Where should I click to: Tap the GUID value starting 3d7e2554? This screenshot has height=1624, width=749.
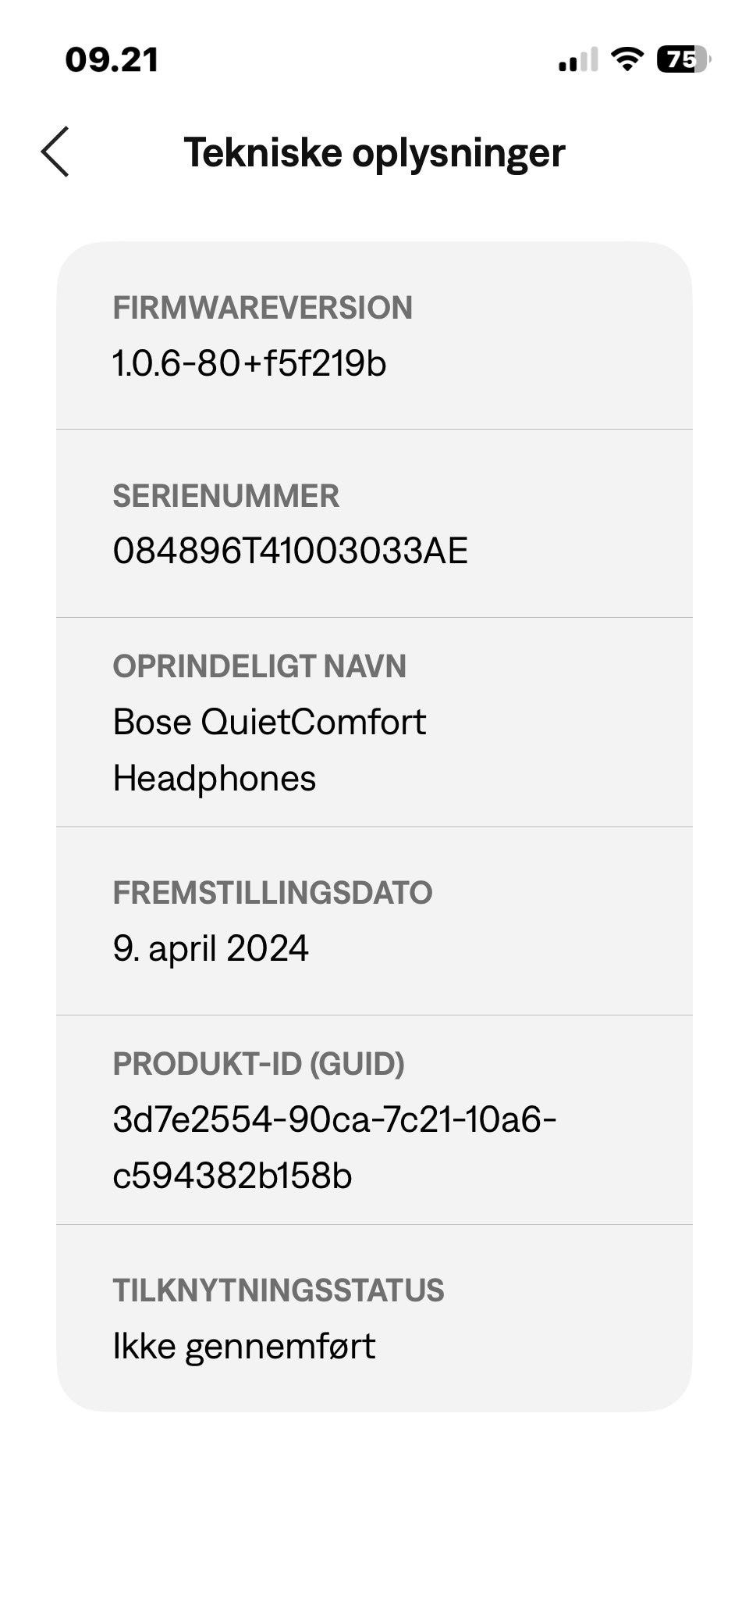(334, 1119)
